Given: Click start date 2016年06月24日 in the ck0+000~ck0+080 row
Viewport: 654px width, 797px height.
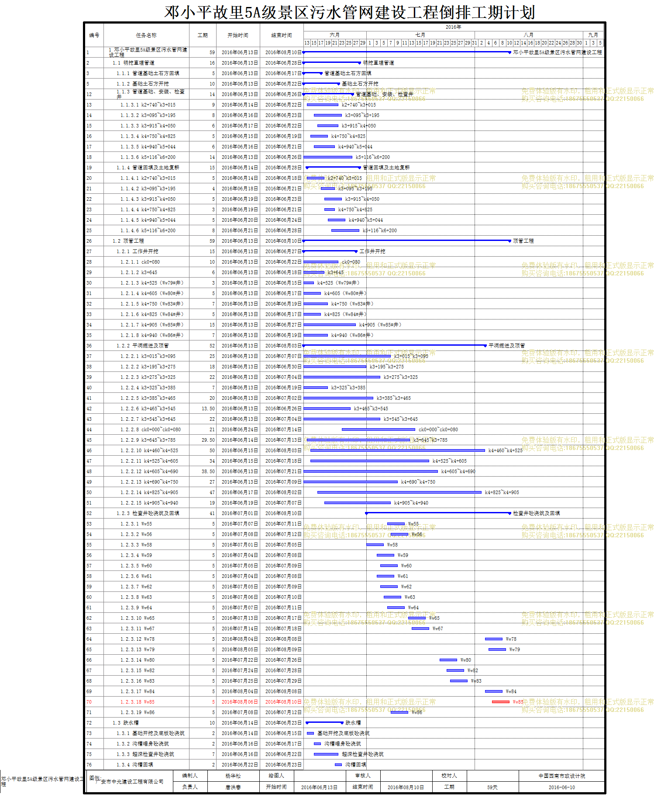Looking at the screenshot, I should pyautogui.click(x=240, y=429).
